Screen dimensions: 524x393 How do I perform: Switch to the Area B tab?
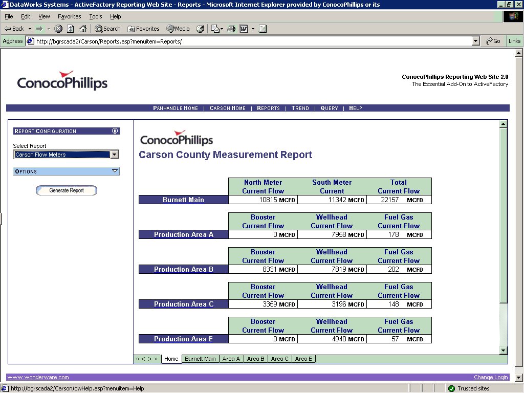point(256,359)
